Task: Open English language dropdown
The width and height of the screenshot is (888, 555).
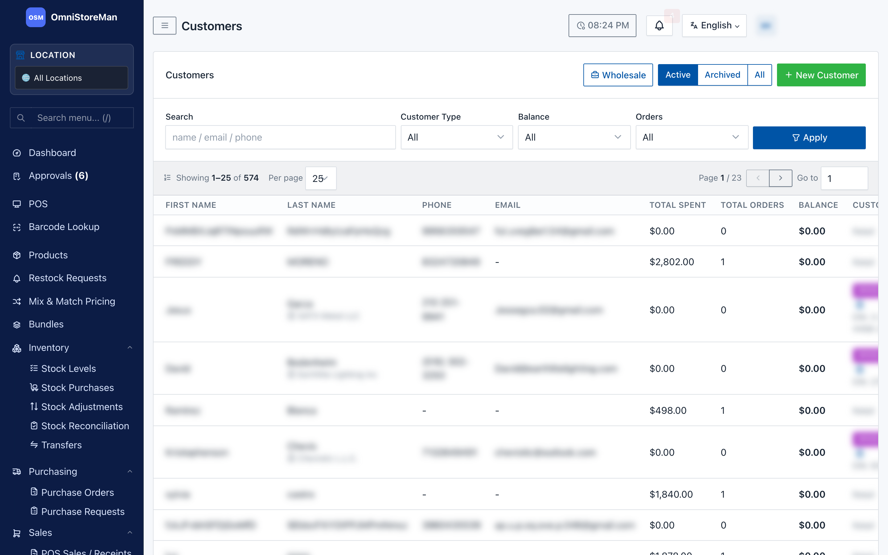Action: click(x=714, y=26)
